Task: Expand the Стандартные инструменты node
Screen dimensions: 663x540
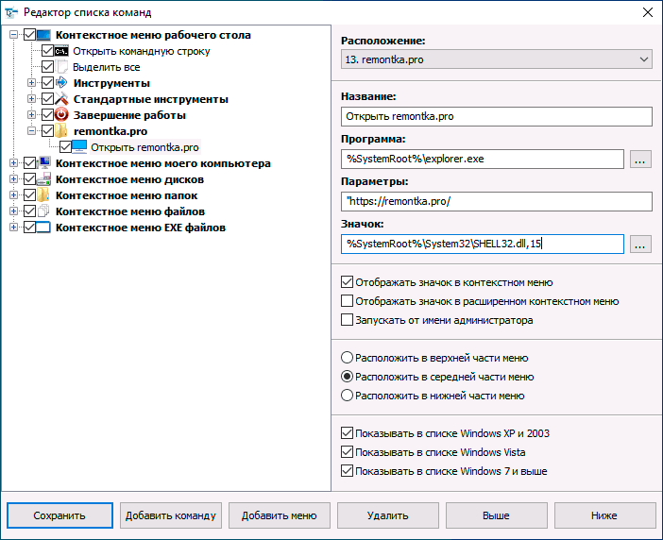Action: pos(31,99)
